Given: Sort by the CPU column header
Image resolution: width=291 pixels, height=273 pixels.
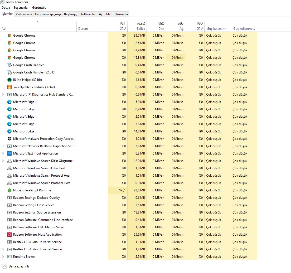Looking at the screenshot, I should [x=118, y=26].
